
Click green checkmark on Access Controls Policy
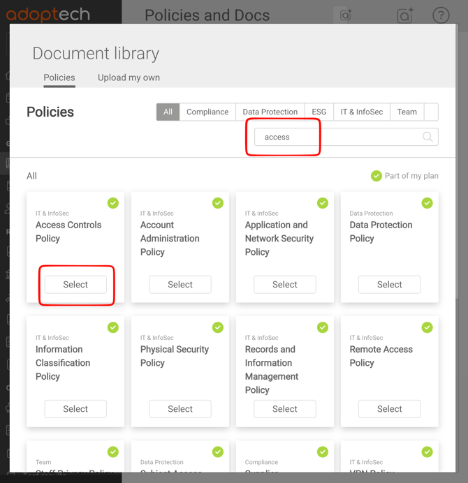click(x=113, y=203)
